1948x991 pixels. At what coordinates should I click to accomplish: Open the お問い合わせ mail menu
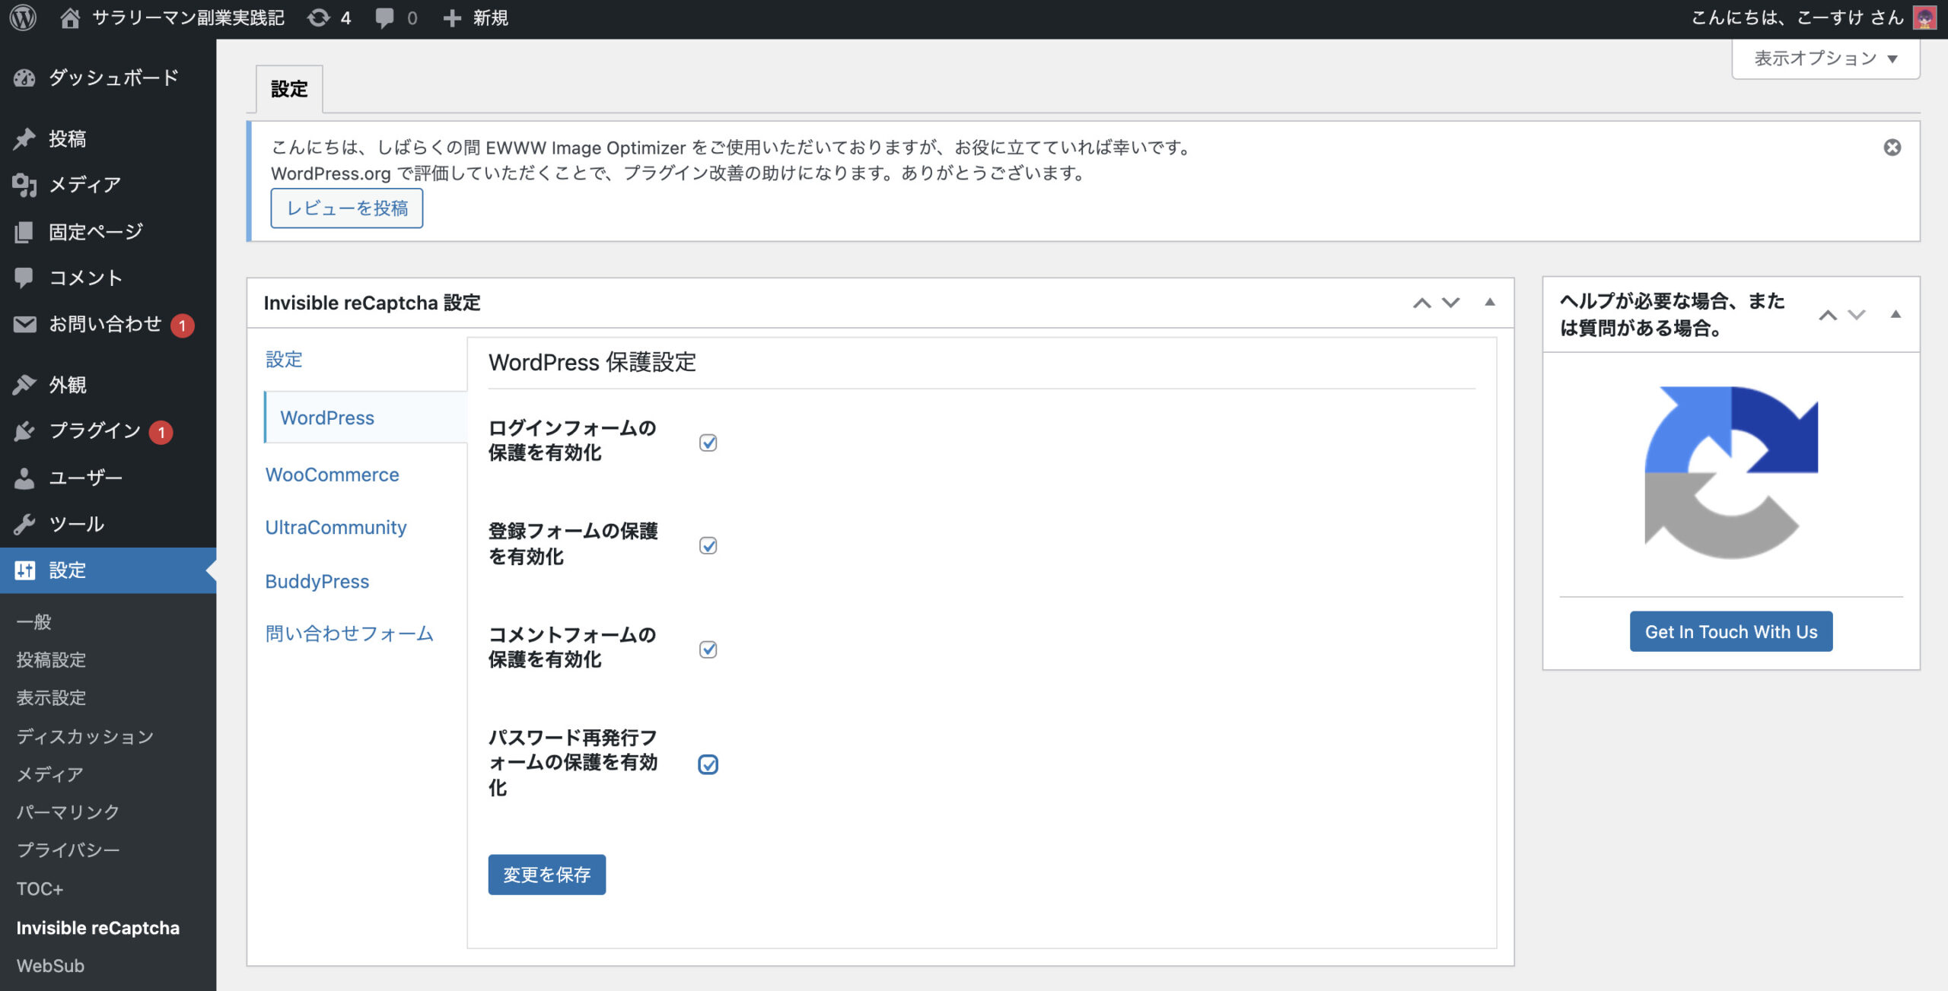[105, 324]
